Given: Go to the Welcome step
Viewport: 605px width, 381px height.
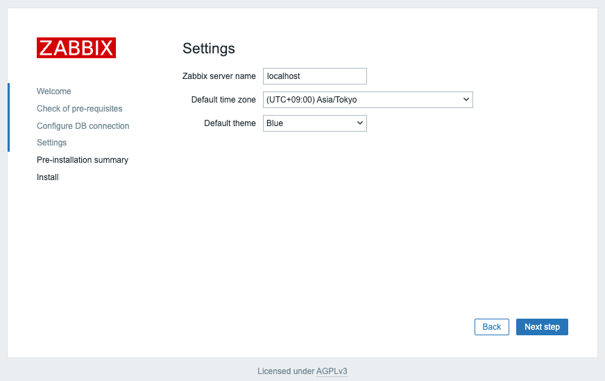Looking at the screenshot, I should (x=53, y=91).
